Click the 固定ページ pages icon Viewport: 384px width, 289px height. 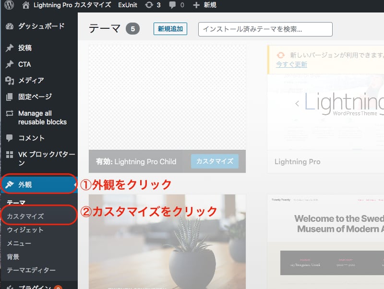tap(10, 97)
